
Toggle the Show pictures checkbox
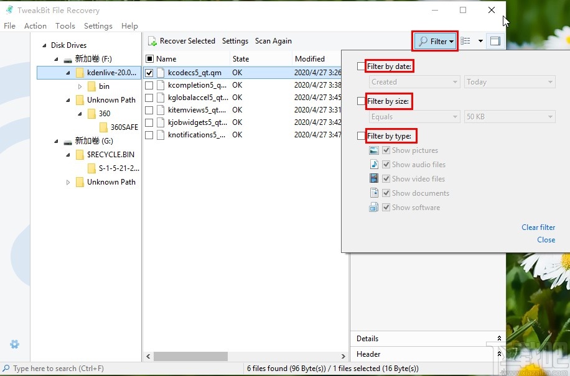point(386,150)
